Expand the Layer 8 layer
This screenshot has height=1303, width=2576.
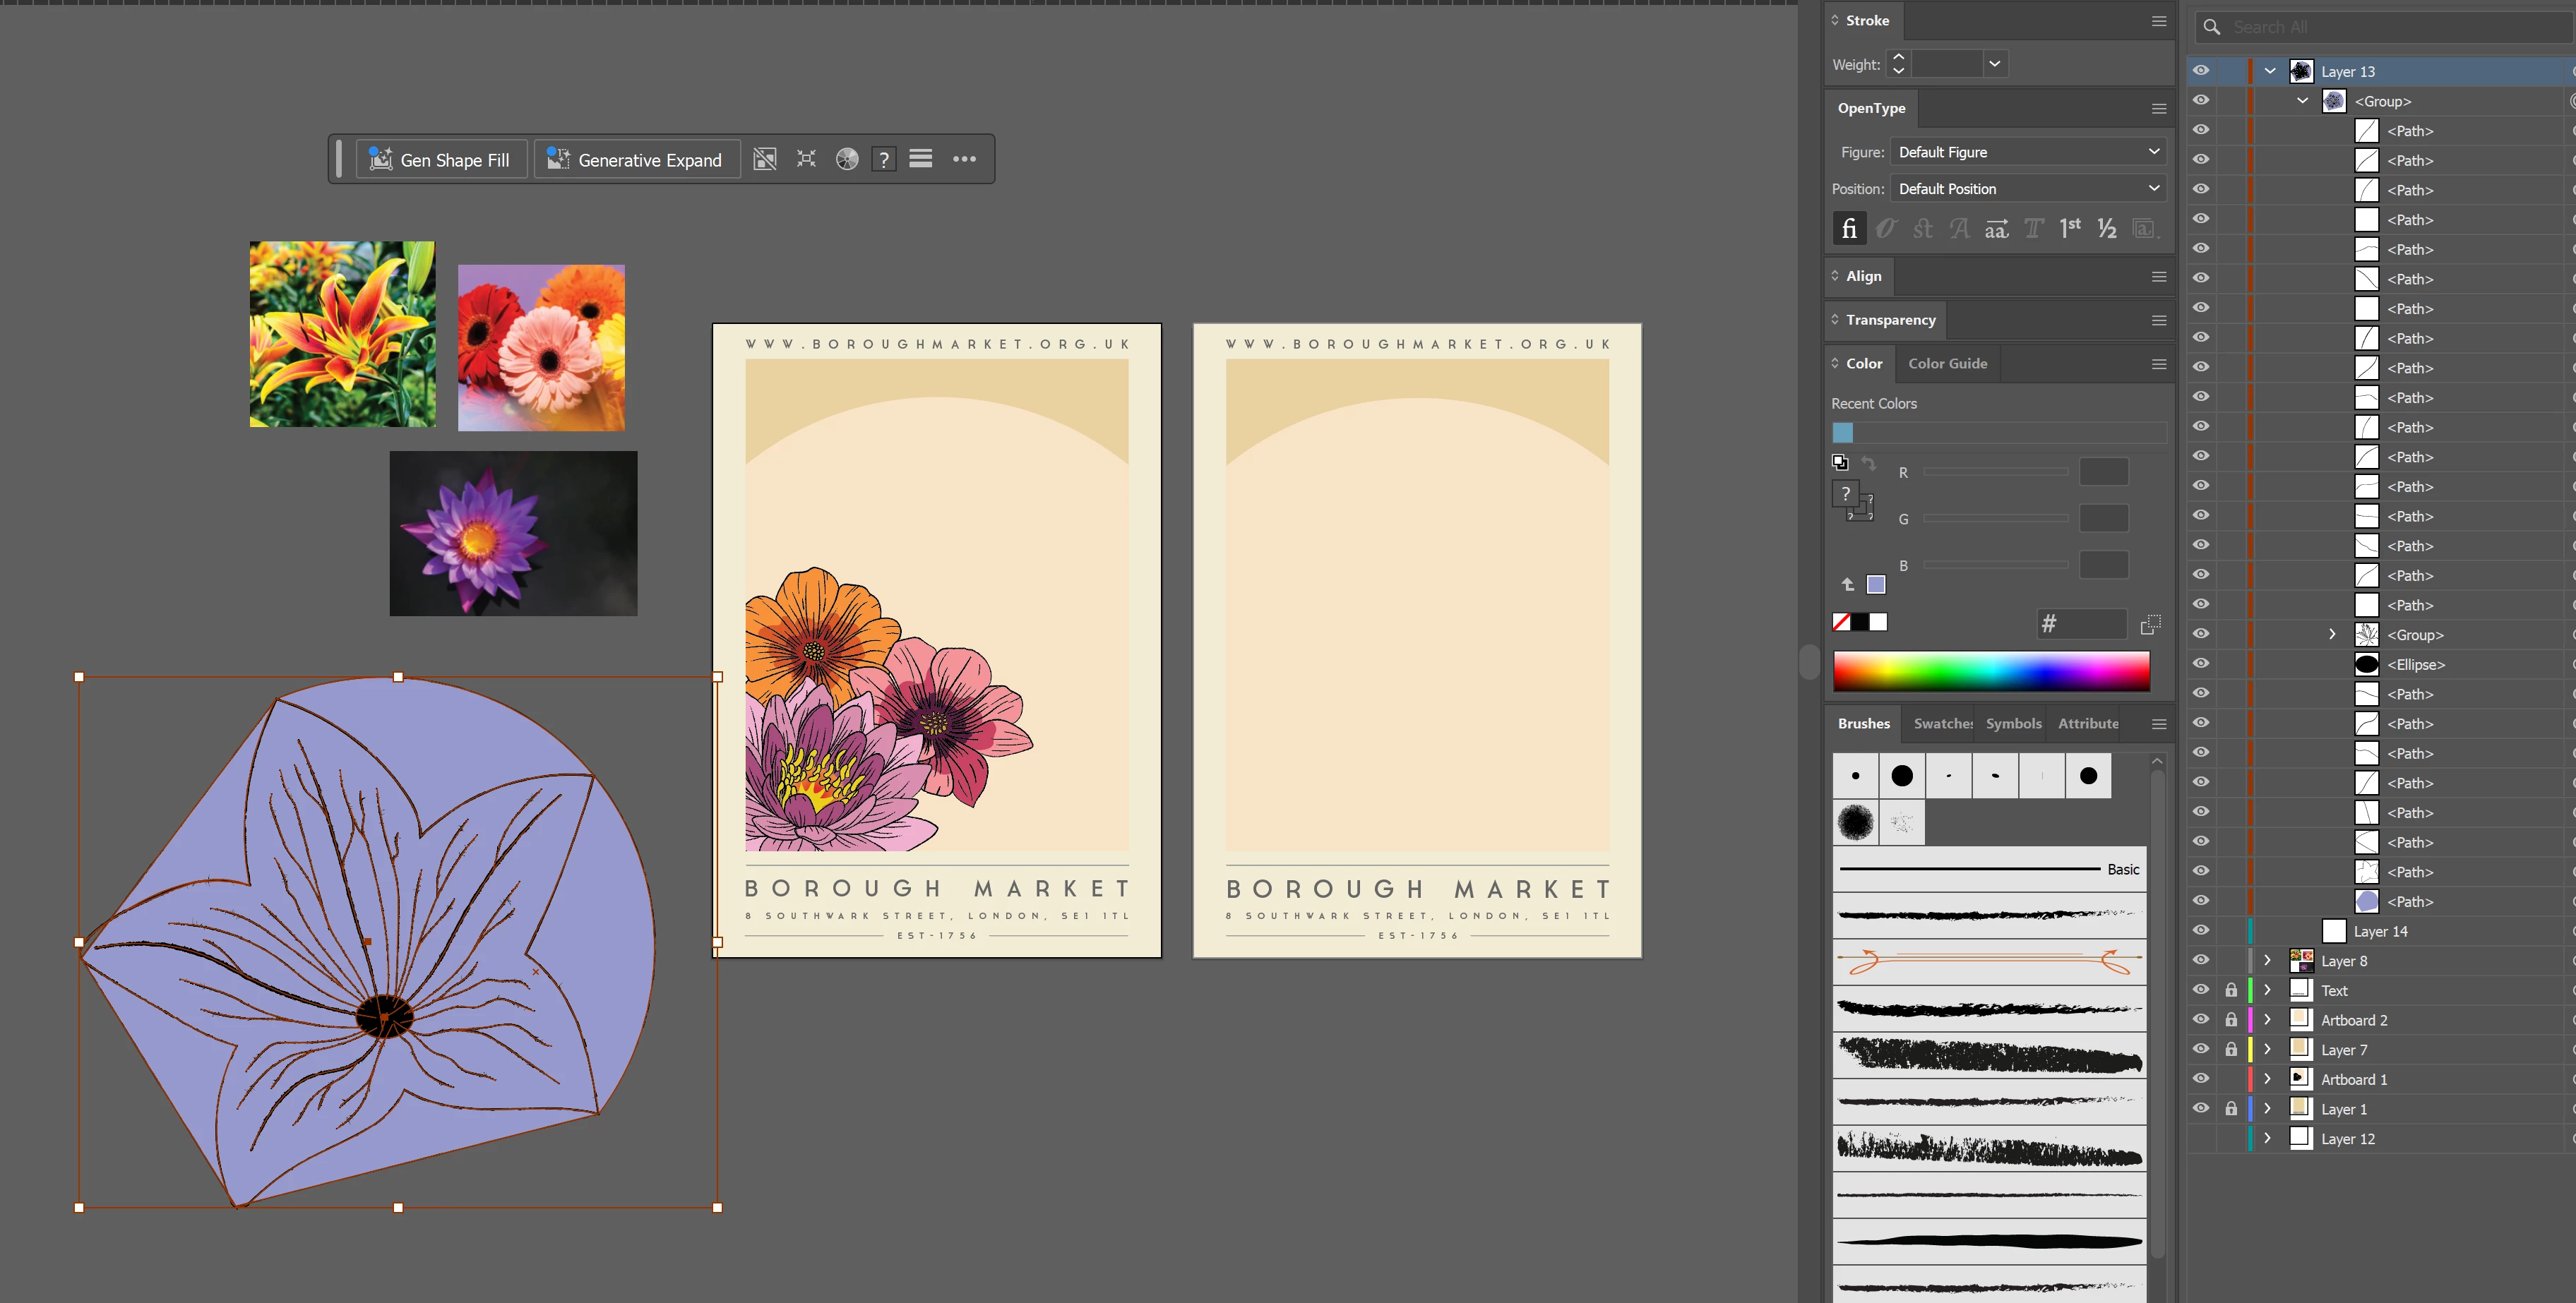(2267, 960)
